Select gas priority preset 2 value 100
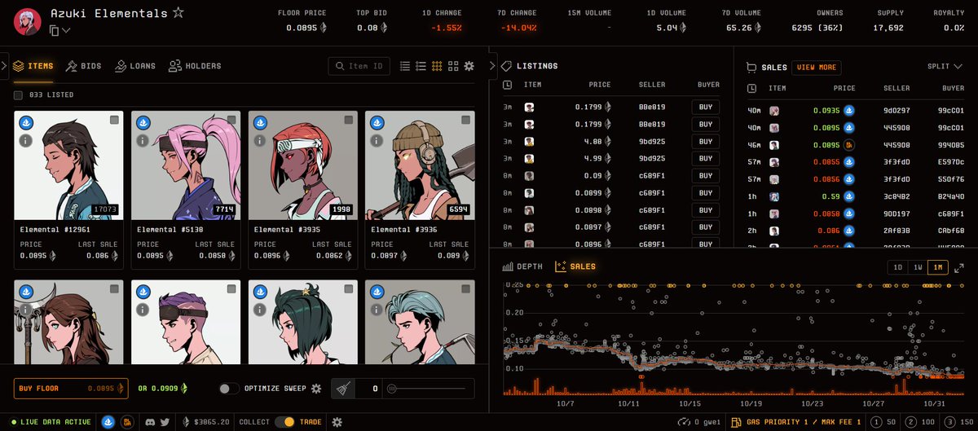978x431 pixels. point(920,422)
